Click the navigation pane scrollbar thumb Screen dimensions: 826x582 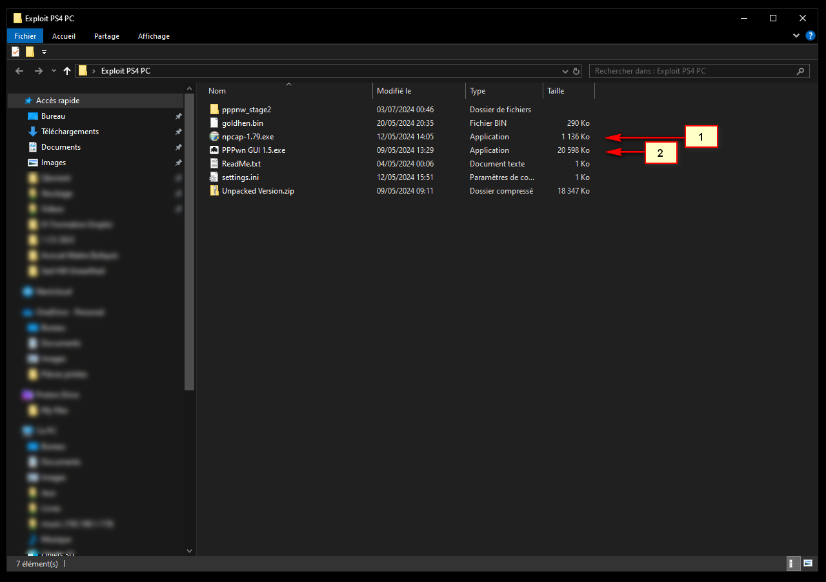tap(189, 242)
